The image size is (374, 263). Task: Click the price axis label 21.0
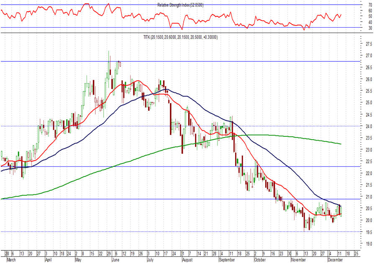(x=369, y=197)
